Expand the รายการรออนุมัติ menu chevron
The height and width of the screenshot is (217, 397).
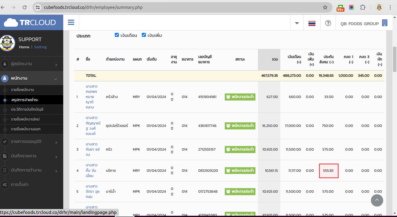click(56, 143)
